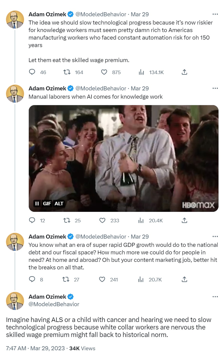Open the ALT description of the GIF
The image size is (224, 354).
(x=59, y=203)
